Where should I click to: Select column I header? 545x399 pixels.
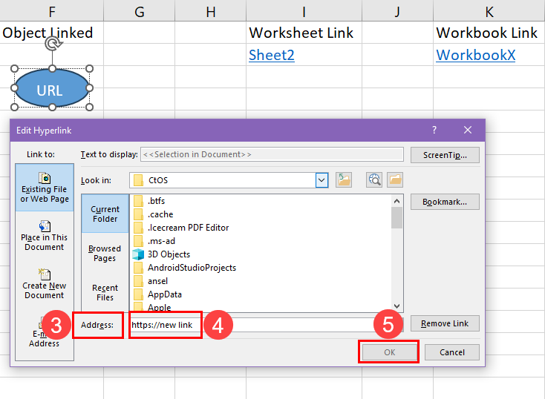(304, 11)
